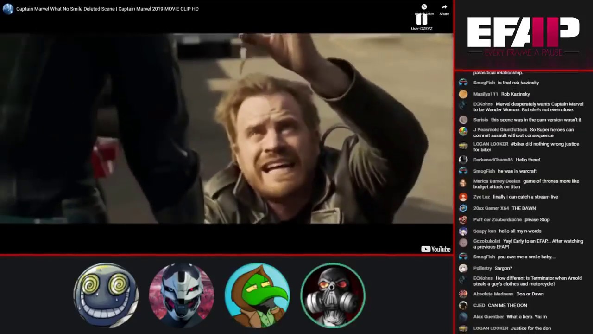Viewport: 593px width, 334px height.
Task: Click the message 'please Stop'
Action: click(537, 220)
